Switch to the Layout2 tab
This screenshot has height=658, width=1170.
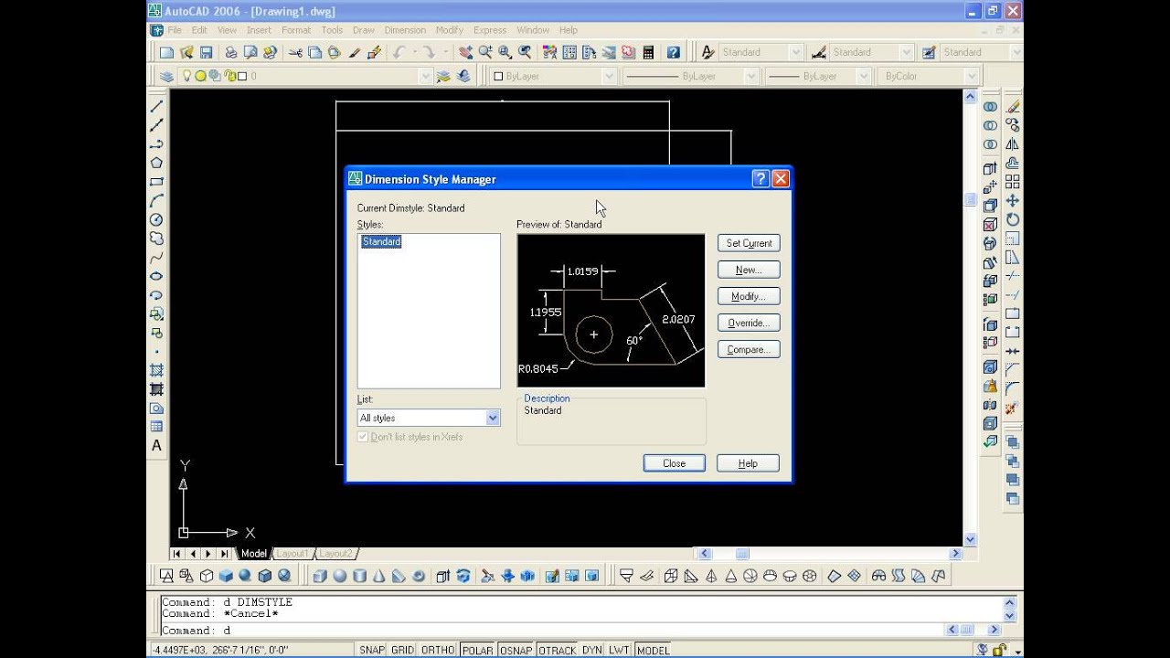click(x=335, y=554)
